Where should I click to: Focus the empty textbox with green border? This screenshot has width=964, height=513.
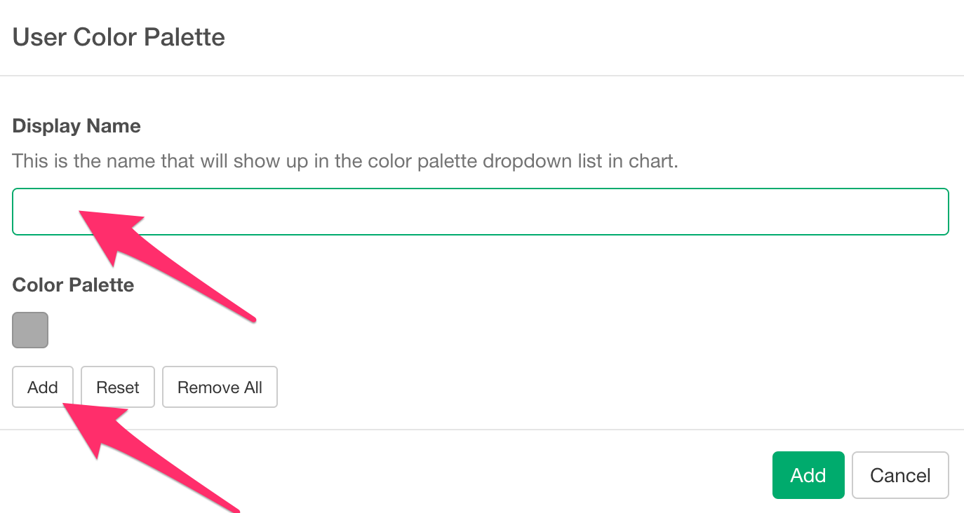tap(480, 212)
